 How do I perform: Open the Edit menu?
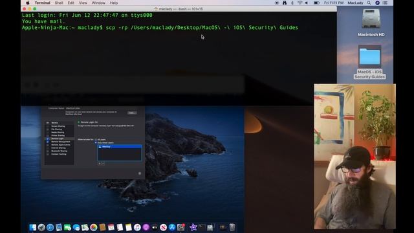point(71,3)
